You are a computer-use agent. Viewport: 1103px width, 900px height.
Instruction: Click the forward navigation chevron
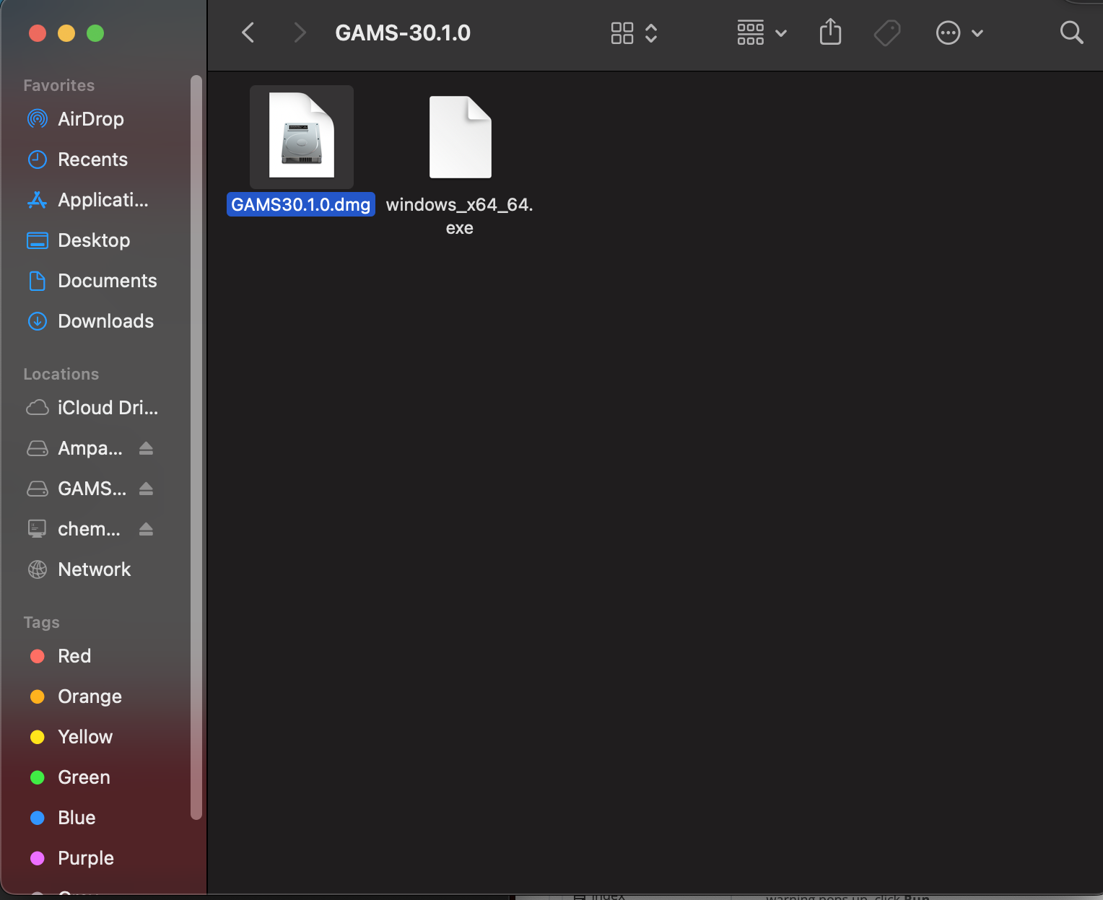tap(300, 32)
